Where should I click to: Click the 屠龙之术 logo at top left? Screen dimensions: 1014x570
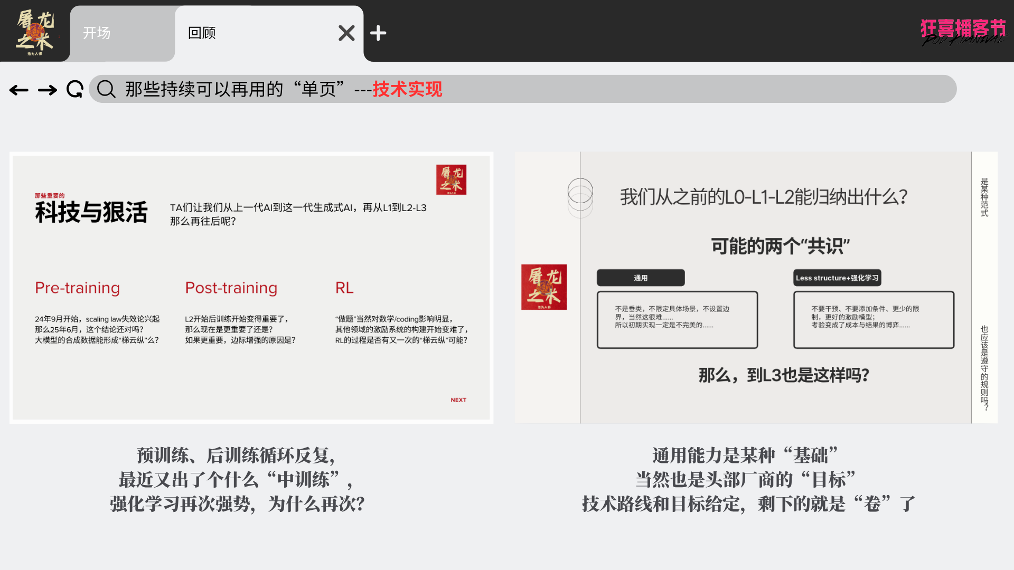35,32
